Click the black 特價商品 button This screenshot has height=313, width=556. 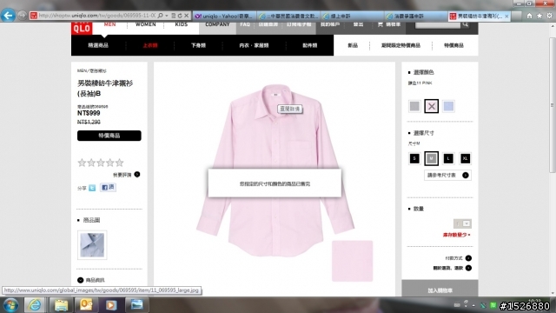(x=109, y=136)
